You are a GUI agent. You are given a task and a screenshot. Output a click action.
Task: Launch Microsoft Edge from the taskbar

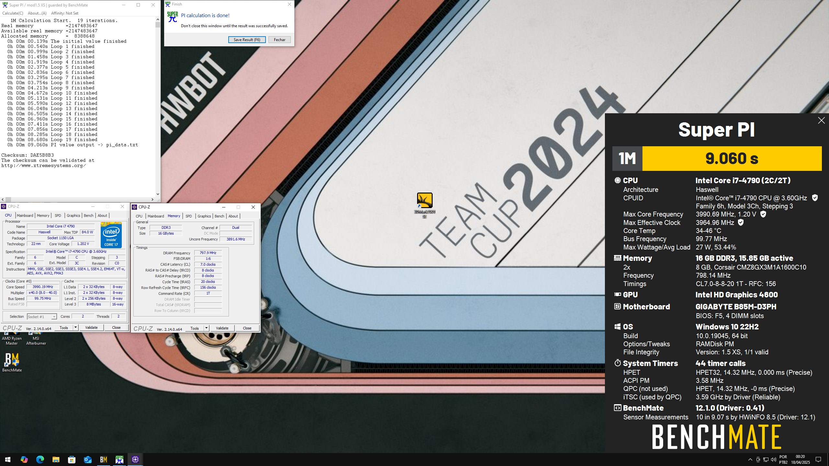[x=40, y=459]
